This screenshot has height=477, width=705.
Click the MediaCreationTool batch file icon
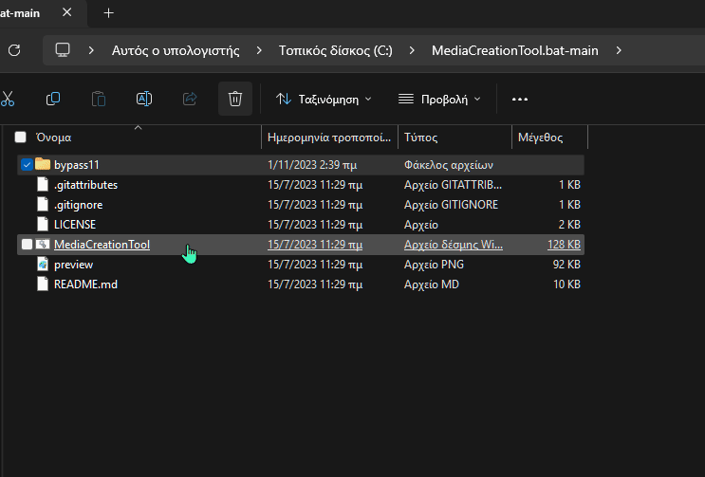point(43,244)
